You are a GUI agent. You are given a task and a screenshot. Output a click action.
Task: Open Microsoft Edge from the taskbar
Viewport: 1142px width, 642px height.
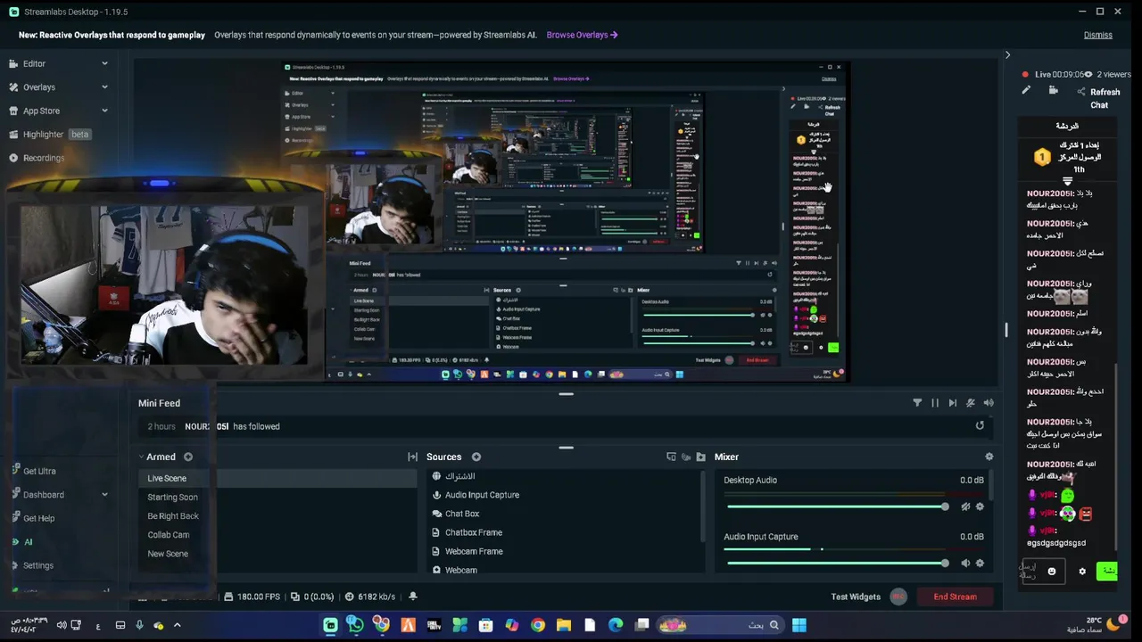click(x=616, y=625)
